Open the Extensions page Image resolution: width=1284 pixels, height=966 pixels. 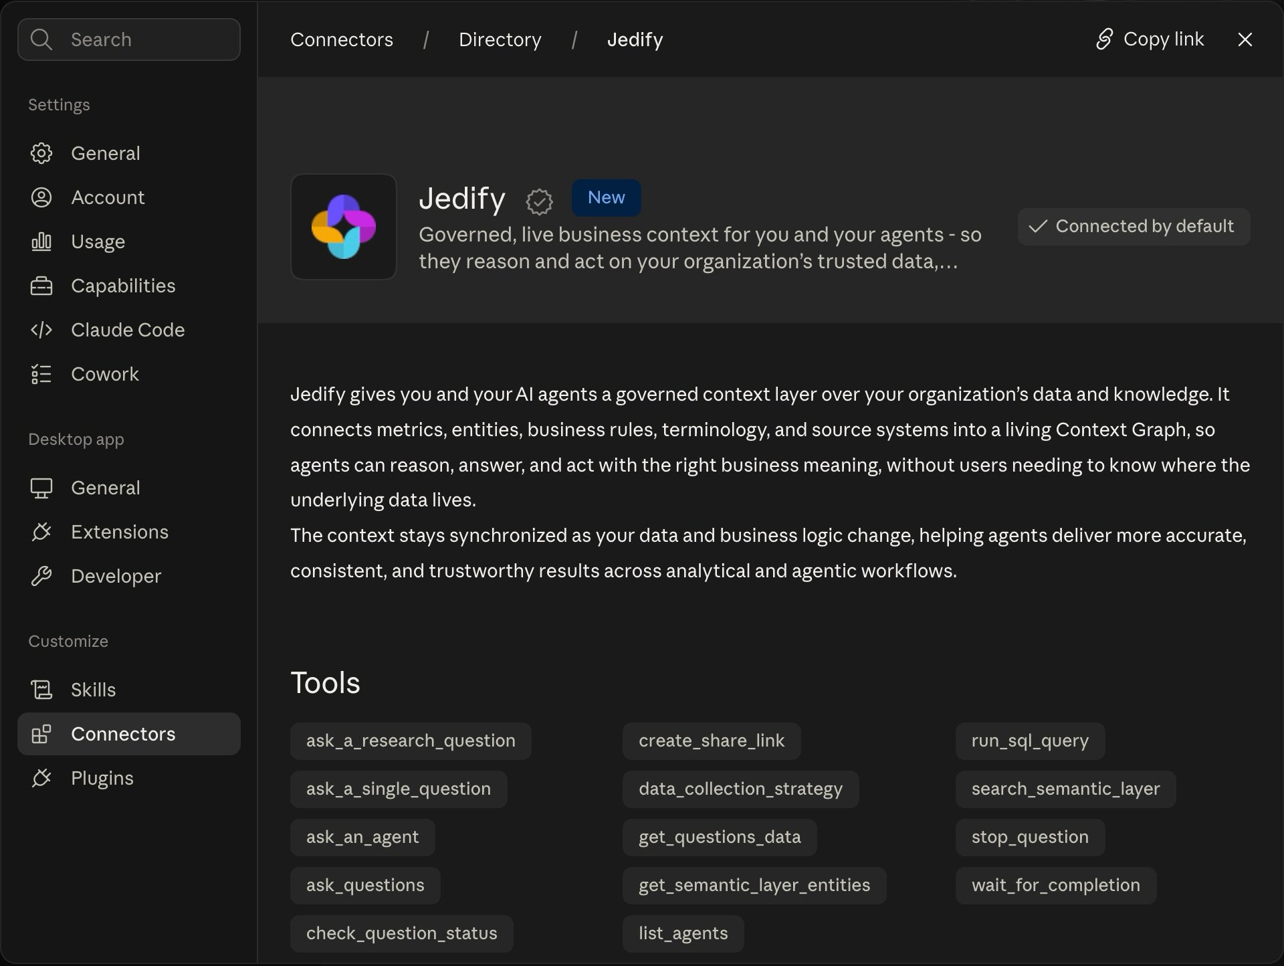click(129, 532)
